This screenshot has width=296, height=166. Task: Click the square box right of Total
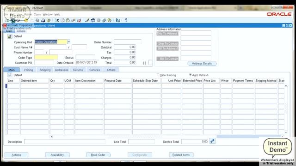[150, 63]
